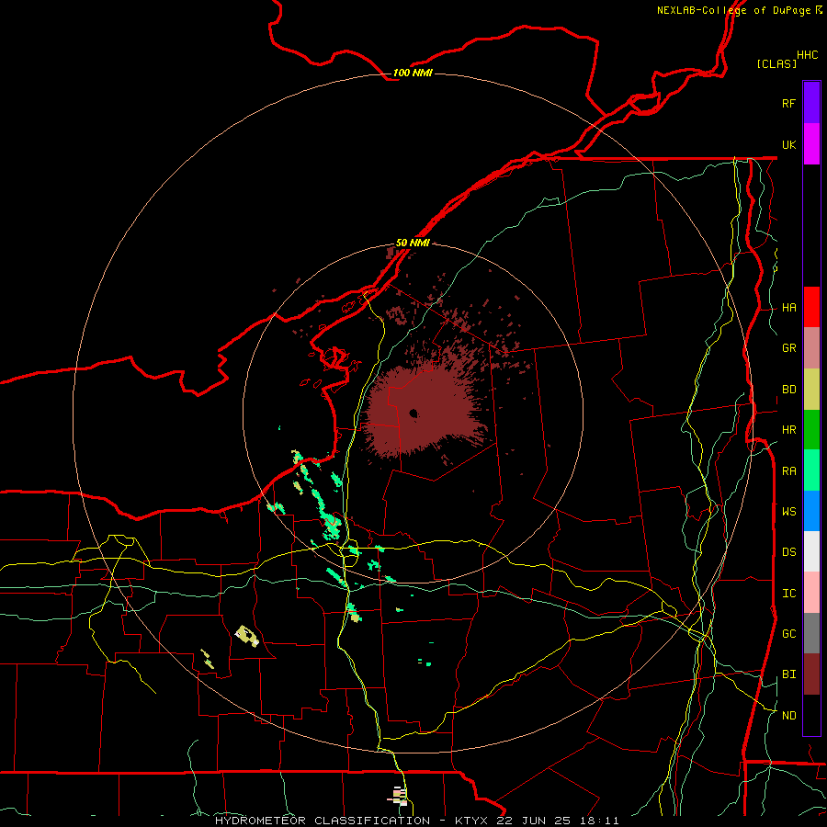This screenshot has width=827, height=827.
Task: Select the GR pink legend swatch
Action: (811, 348)
